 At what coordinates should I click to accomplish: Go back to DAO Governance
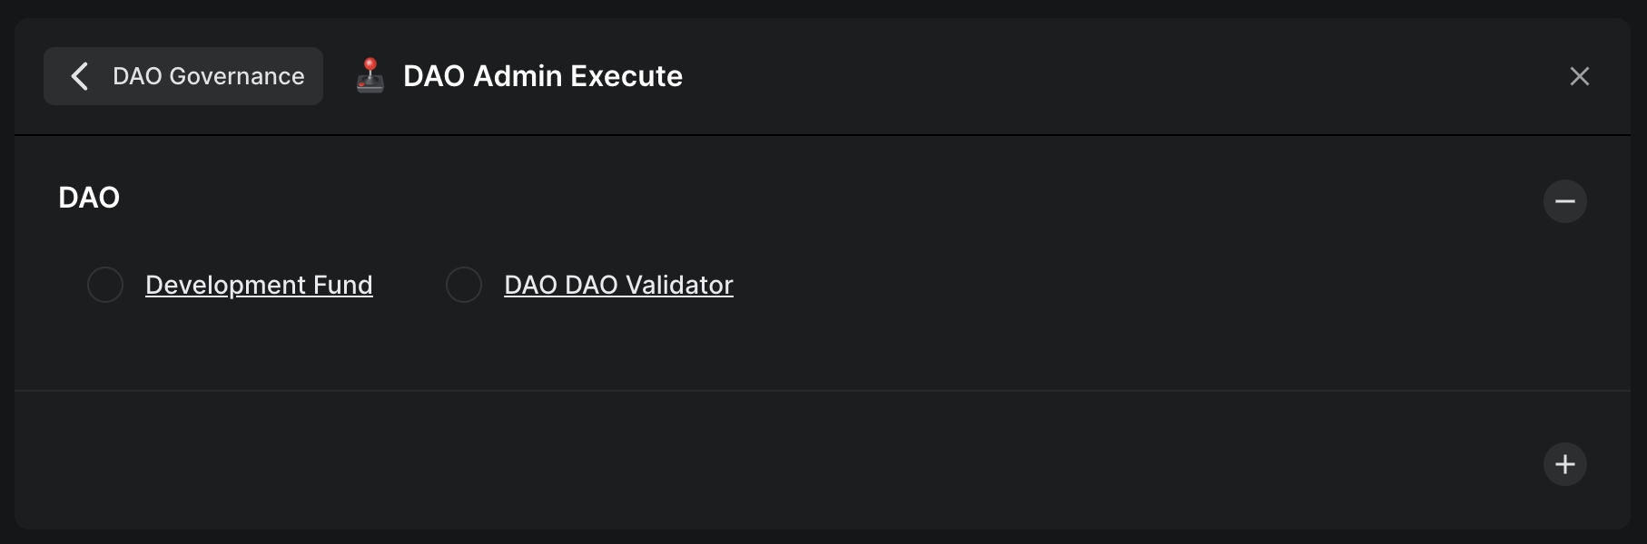(183, 76)
